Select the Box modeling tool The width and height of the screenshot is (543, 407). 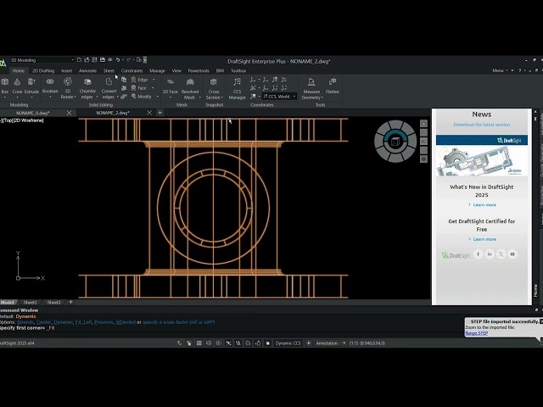click(x=5, y=85)
